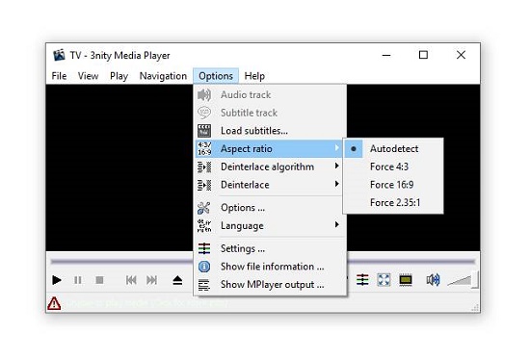Expand the Language submenu arrow

click(336, 224)
